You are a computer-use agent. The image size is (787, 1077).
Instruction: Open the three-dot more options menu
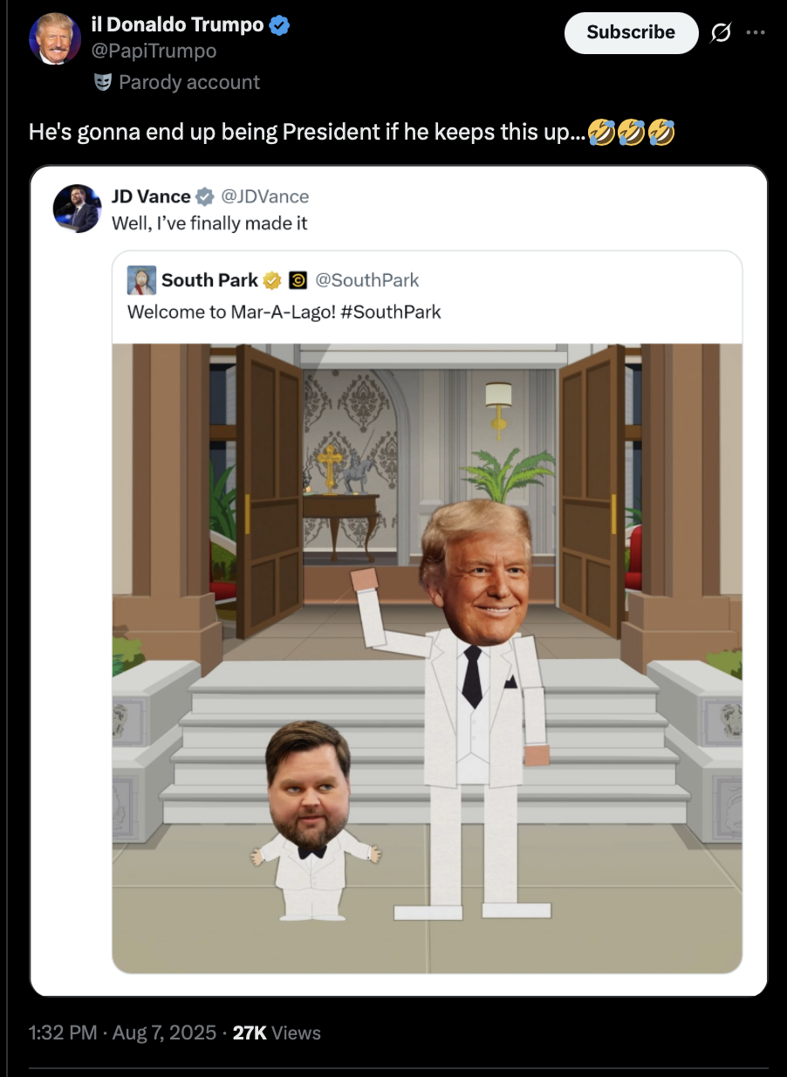tap(754, 32)
